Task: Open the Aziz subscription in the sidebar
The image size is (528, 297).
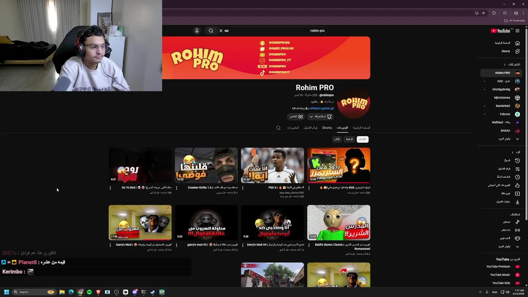Action: click(x=502, y=81)
